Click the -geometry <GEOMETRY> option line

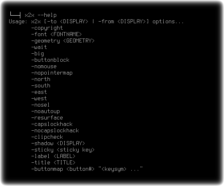point(63,41)
